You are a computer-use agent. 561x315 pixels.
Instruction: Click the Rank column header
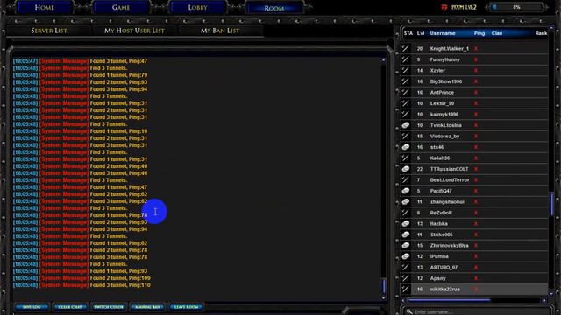541,33
